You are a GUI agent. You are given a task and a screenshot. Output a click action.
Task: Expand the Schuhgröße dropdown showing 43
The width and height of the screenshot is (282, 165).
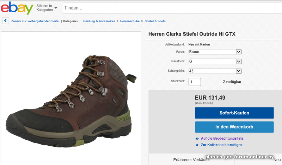pos(215,71)
